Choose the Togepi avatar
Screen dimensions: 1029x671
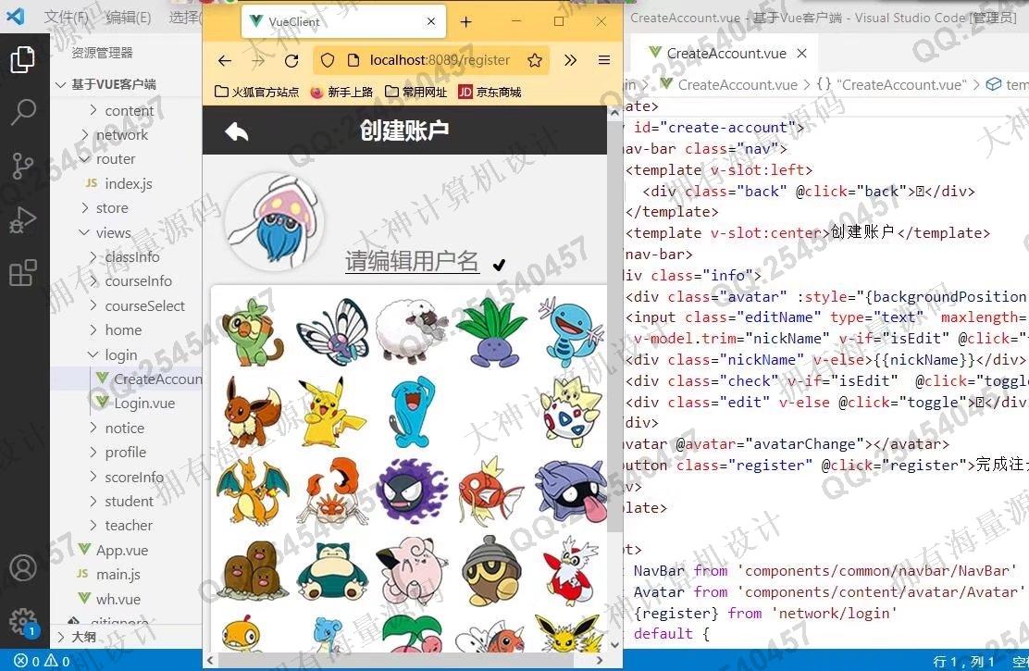(571, 412)
